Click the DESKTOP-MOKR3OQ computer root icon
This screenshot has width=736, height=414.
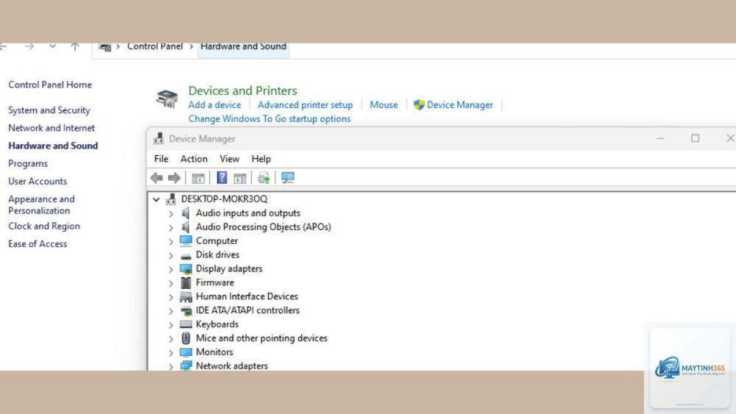coord(171,199)
